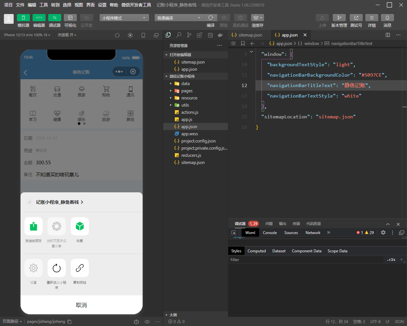Click the Re-enter Mini Program reload icon
The height and width of the screenshot is (326, 407).
57,268
